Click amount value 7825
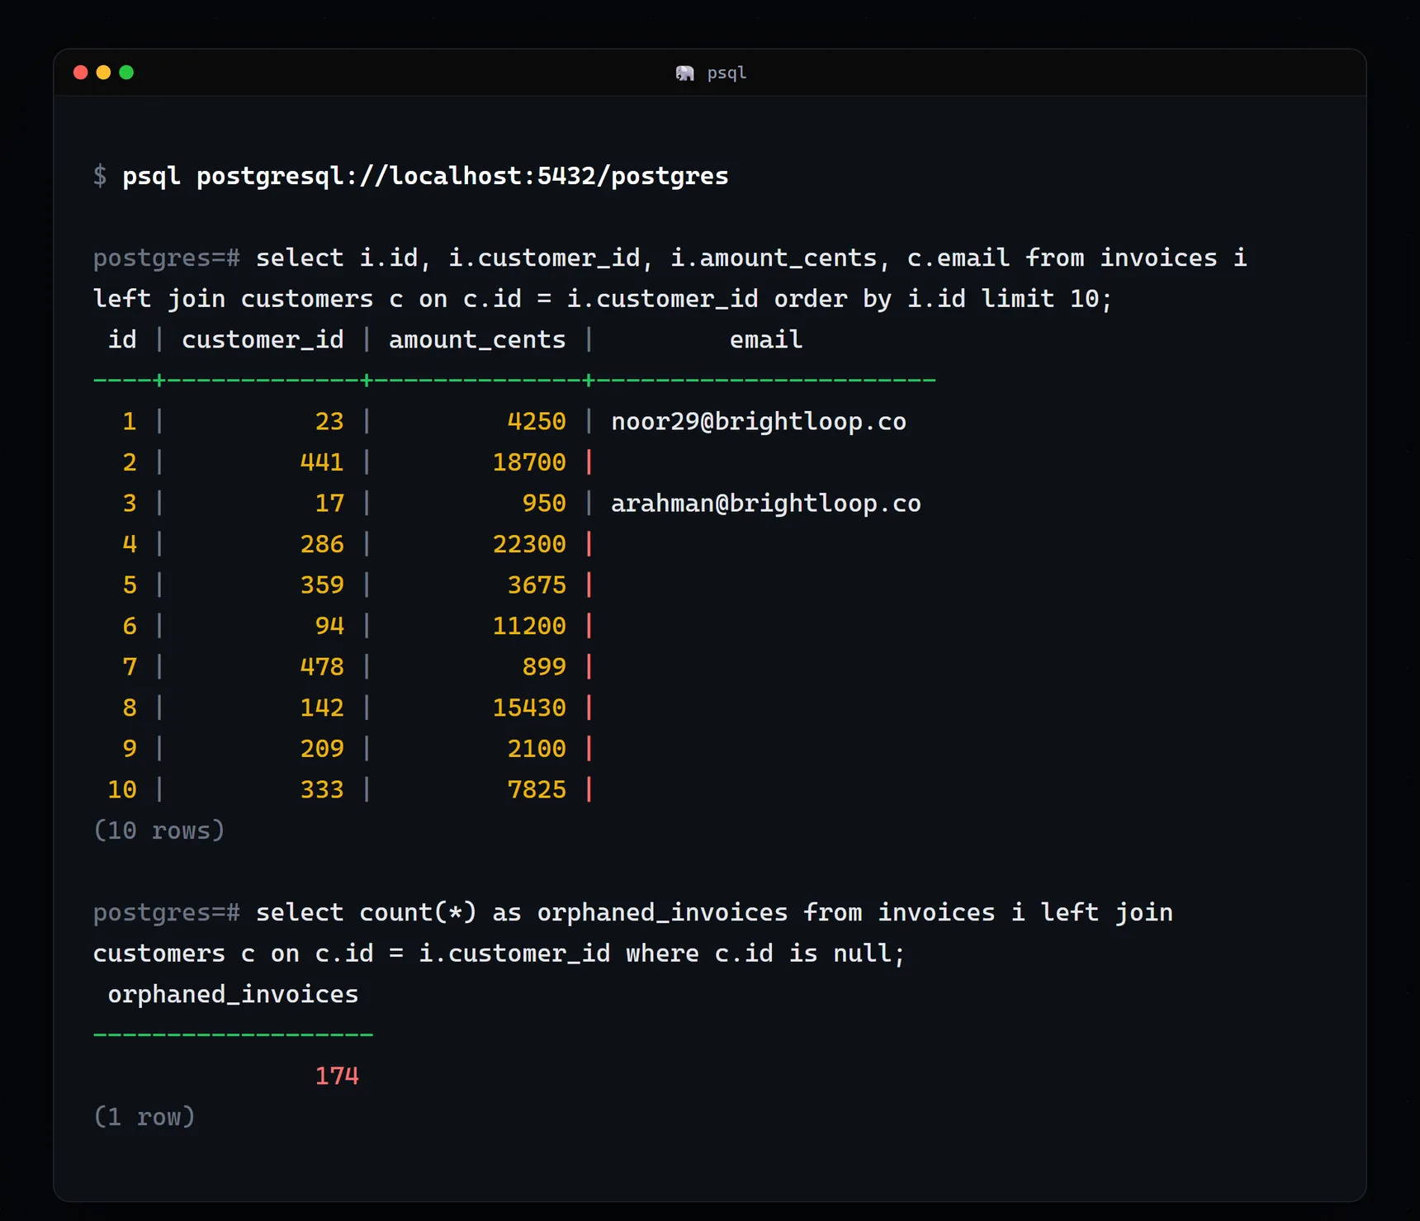The height and width of the screenshot is (1221, 1420). point(537,789)
